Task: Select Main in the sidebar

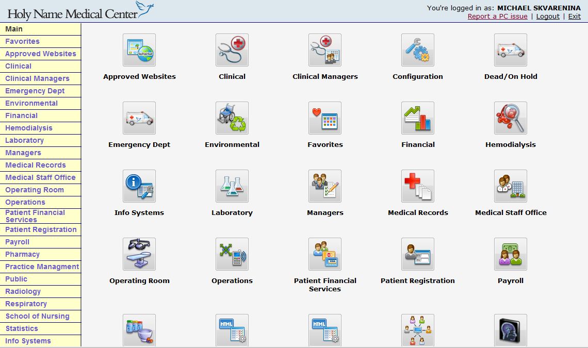Action: [41, 29]
